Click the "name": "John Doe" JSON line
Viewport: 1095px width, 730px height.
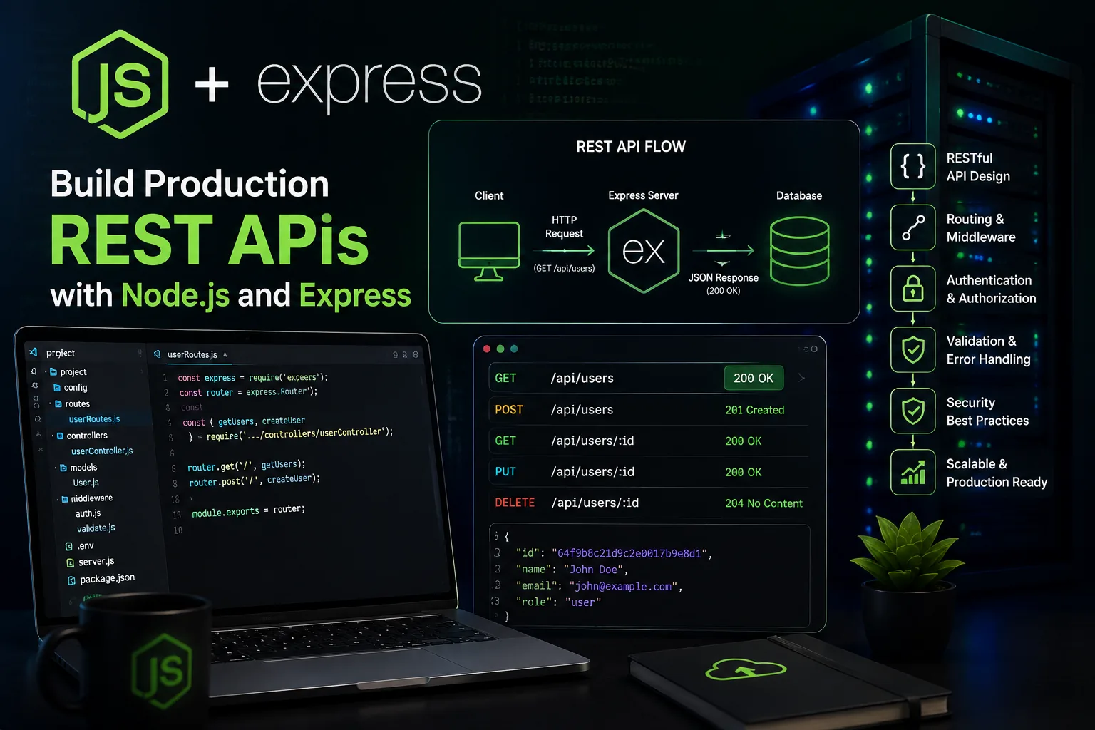point(572,570)
